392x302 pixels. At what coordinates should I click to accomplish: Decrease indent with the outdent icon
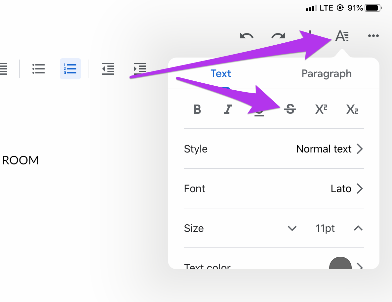click(108, 69)
